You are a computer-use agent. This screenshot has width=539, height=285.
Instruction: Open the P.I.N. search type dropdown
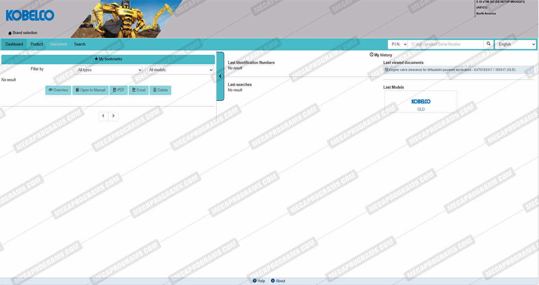pyautogui.click(x=397, y=44)
